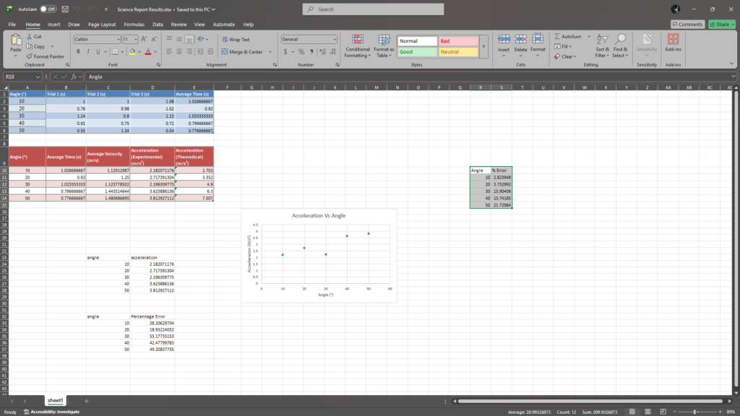Open the Formulas ribbon tab
740x416 pixels.
coord(133,25)
